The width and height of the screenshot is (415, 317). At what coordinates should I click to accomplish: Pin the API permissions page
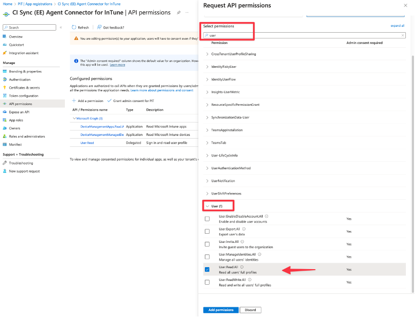179,12
